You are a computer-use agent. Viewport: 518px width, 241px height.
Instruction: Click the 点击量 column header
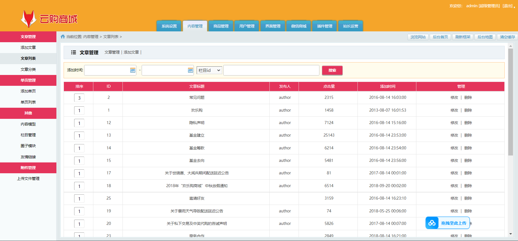click(329, 86)
